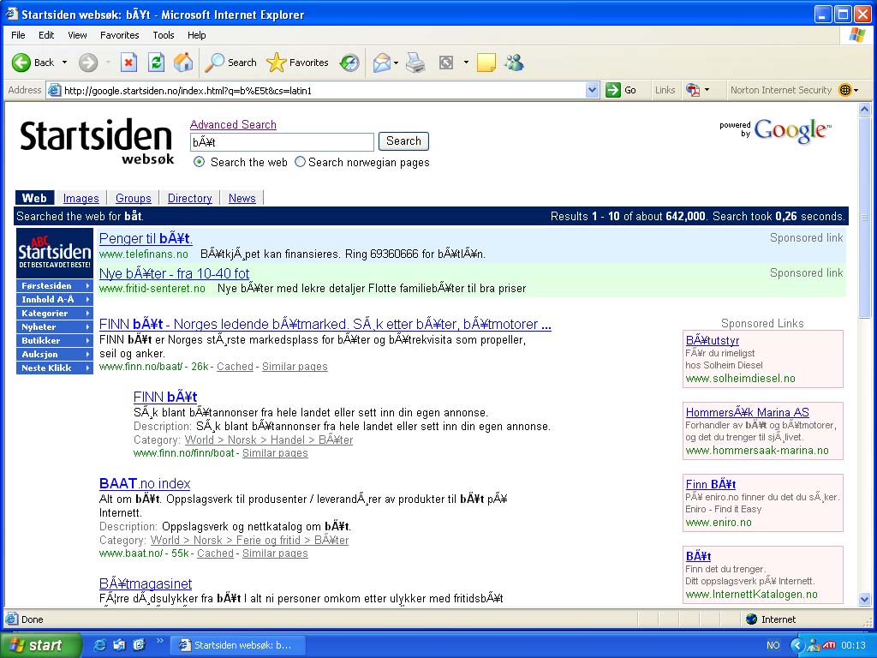
Task: Open the Tools menu
Action: click(x=164, y=35)
